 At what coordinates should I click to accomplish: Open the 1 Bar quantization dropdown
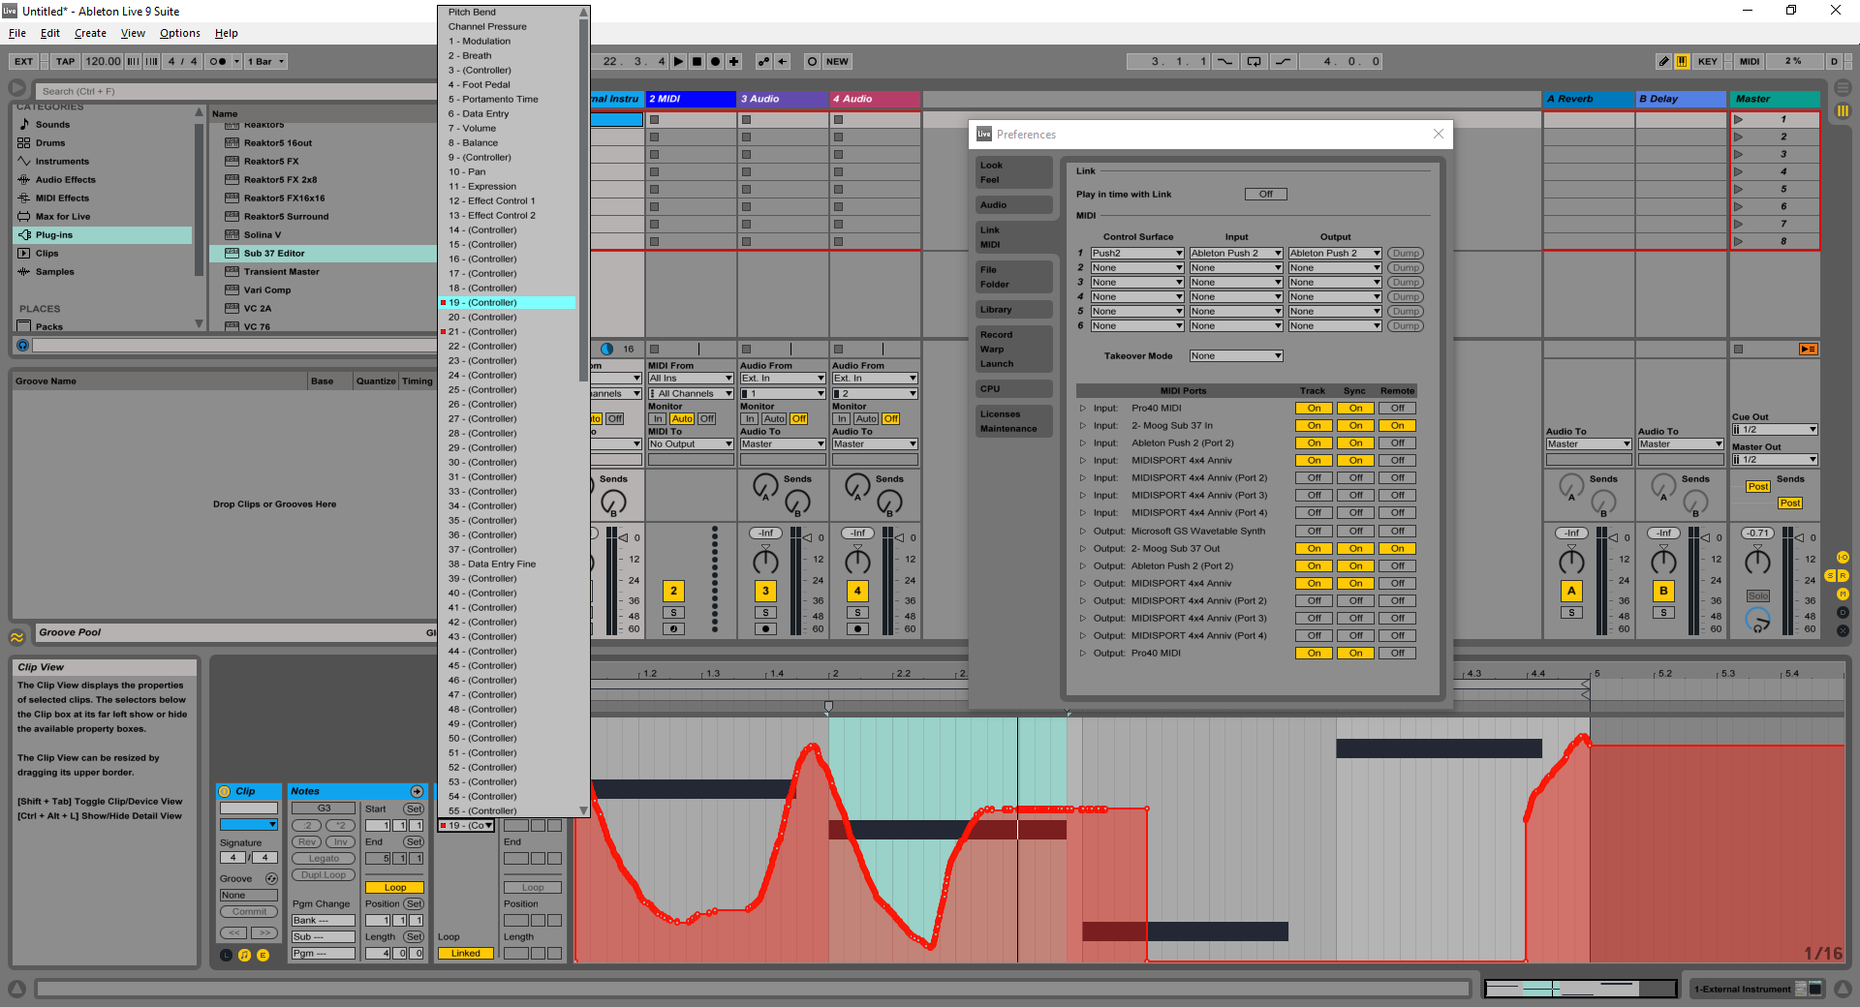coord(266,61)
